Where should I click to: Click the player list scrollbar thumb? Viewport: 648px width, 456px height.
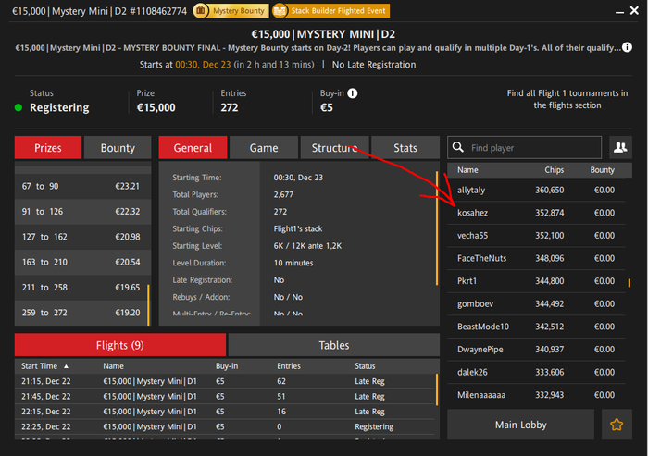tap(629, 283)
